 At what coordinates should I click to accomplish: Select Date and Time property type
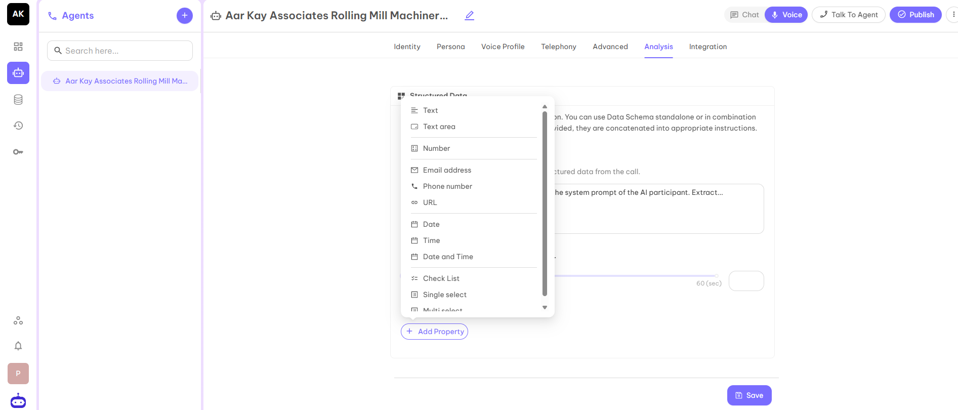448,257
